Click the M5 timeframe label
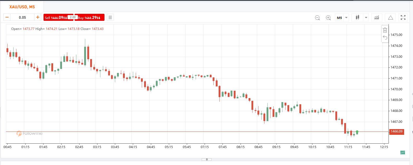This screenshot has width=413, height=165. (339, 18)
